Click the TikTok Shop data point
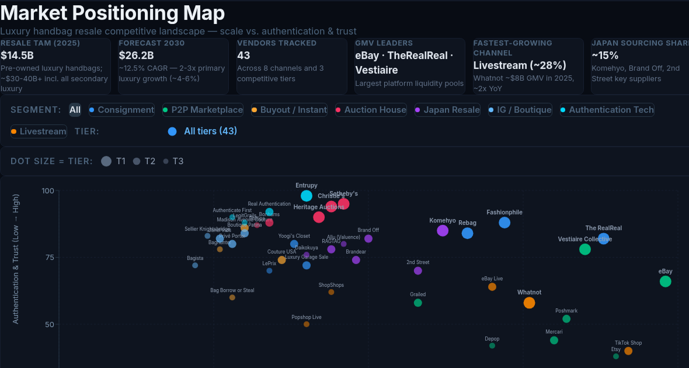The height and width of the screenshot is (368, 689). click(628, 351)
